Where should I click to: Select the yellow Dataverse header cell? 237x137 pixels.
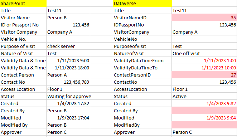tap(142, 3)
